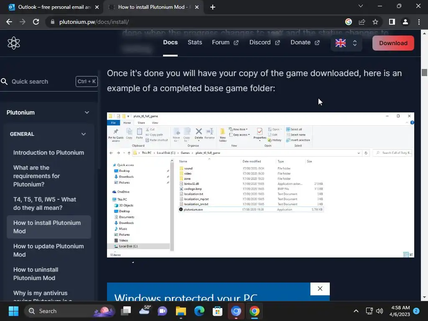Click the page vertical scrollbar thumb
Image resolution: width=428 pixels, height=321 pixels.
coord(424,73)
